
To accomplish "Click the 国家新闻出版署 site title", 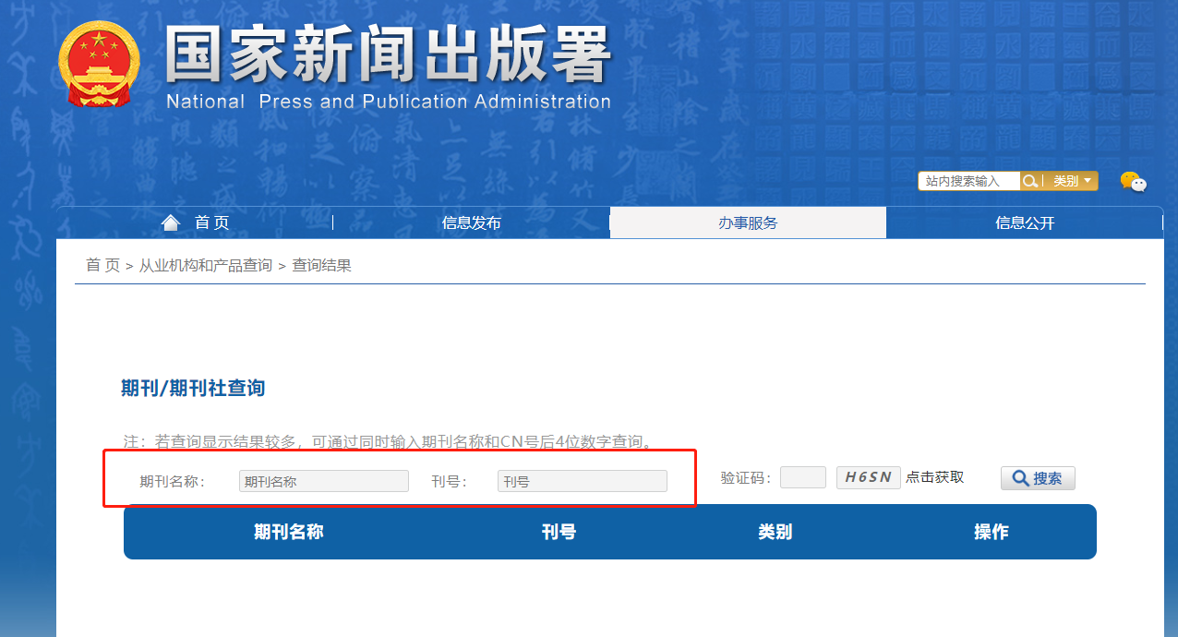I will pyautogui.click(x=389, y=55).
